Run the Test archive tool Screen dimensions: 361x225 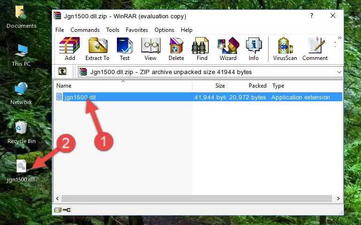pyautogui.click(x=124, y=49)
